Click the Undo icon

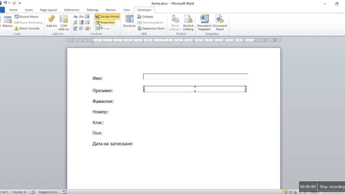click(5, 3)
